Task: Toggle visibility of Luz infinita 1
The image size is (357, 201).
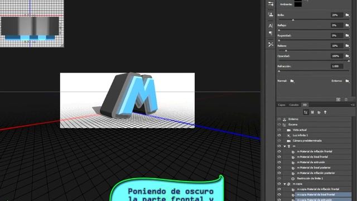Action: coord(279,135)
